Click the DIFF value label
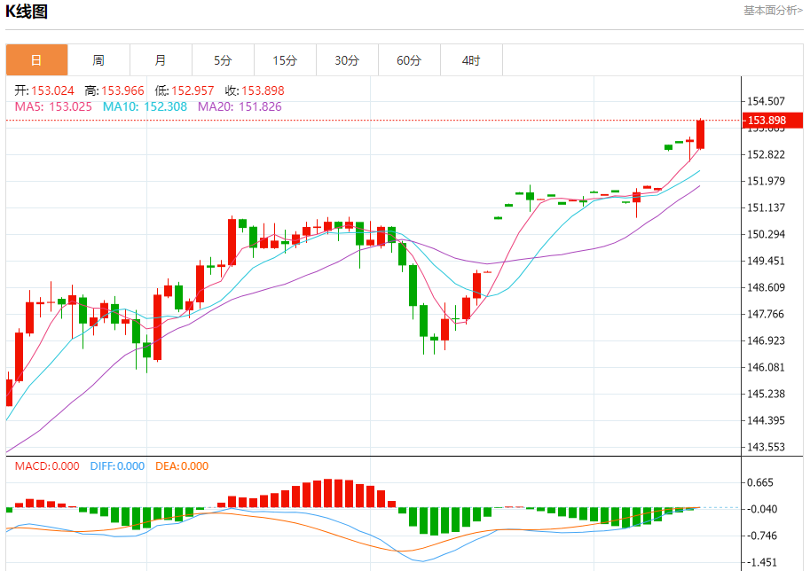Screen dimensions: 810x571 (117, 466)
